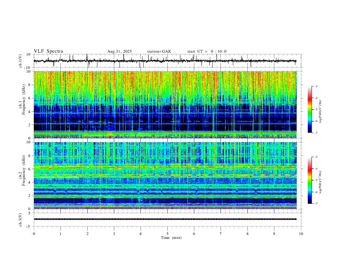This screenshot has height=262, width=339.
Task: Click the date text 'Aug.31, 2025'
Action: coord(119,51)
